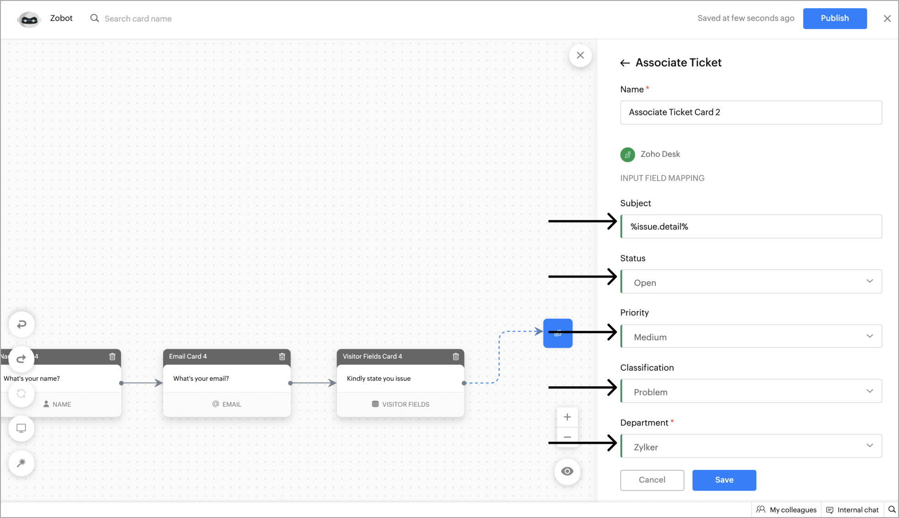Open the Zobot bot avatar icon
This screenshot has height=518, width=899.
(x=29, y=19)
